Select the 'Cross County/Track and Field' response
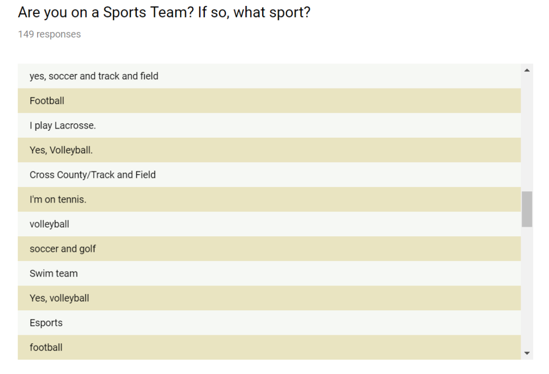Image resolution: width=549 pixels, height=374 pixels. 93,175
